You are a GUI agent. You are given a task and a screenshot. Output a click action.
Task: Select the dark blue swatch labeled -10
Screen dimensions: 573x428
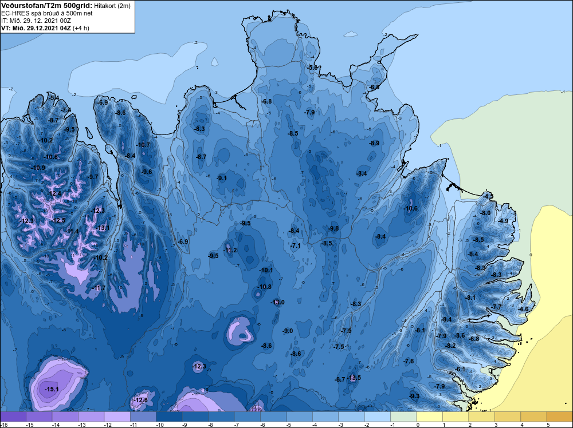[x=169, y=417]
